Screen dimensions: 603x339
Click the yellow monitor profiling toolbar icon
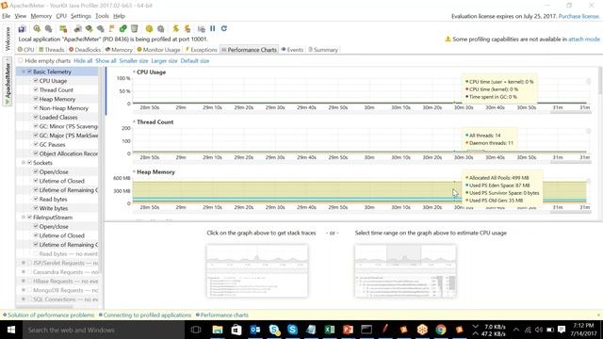(149, 29)
